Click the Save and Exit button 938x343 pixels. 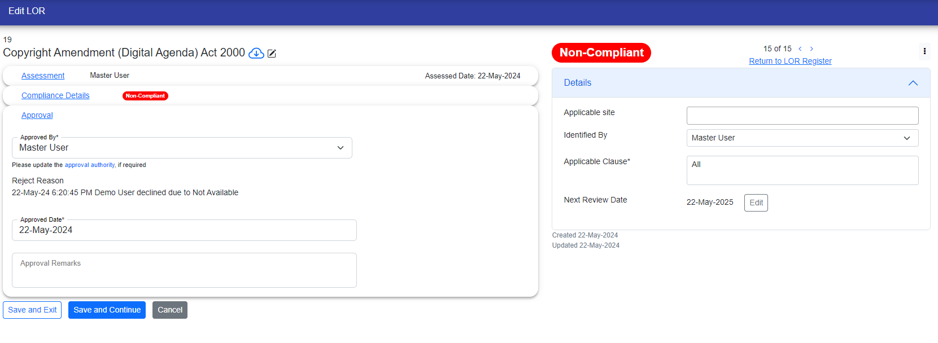[32, 310]
